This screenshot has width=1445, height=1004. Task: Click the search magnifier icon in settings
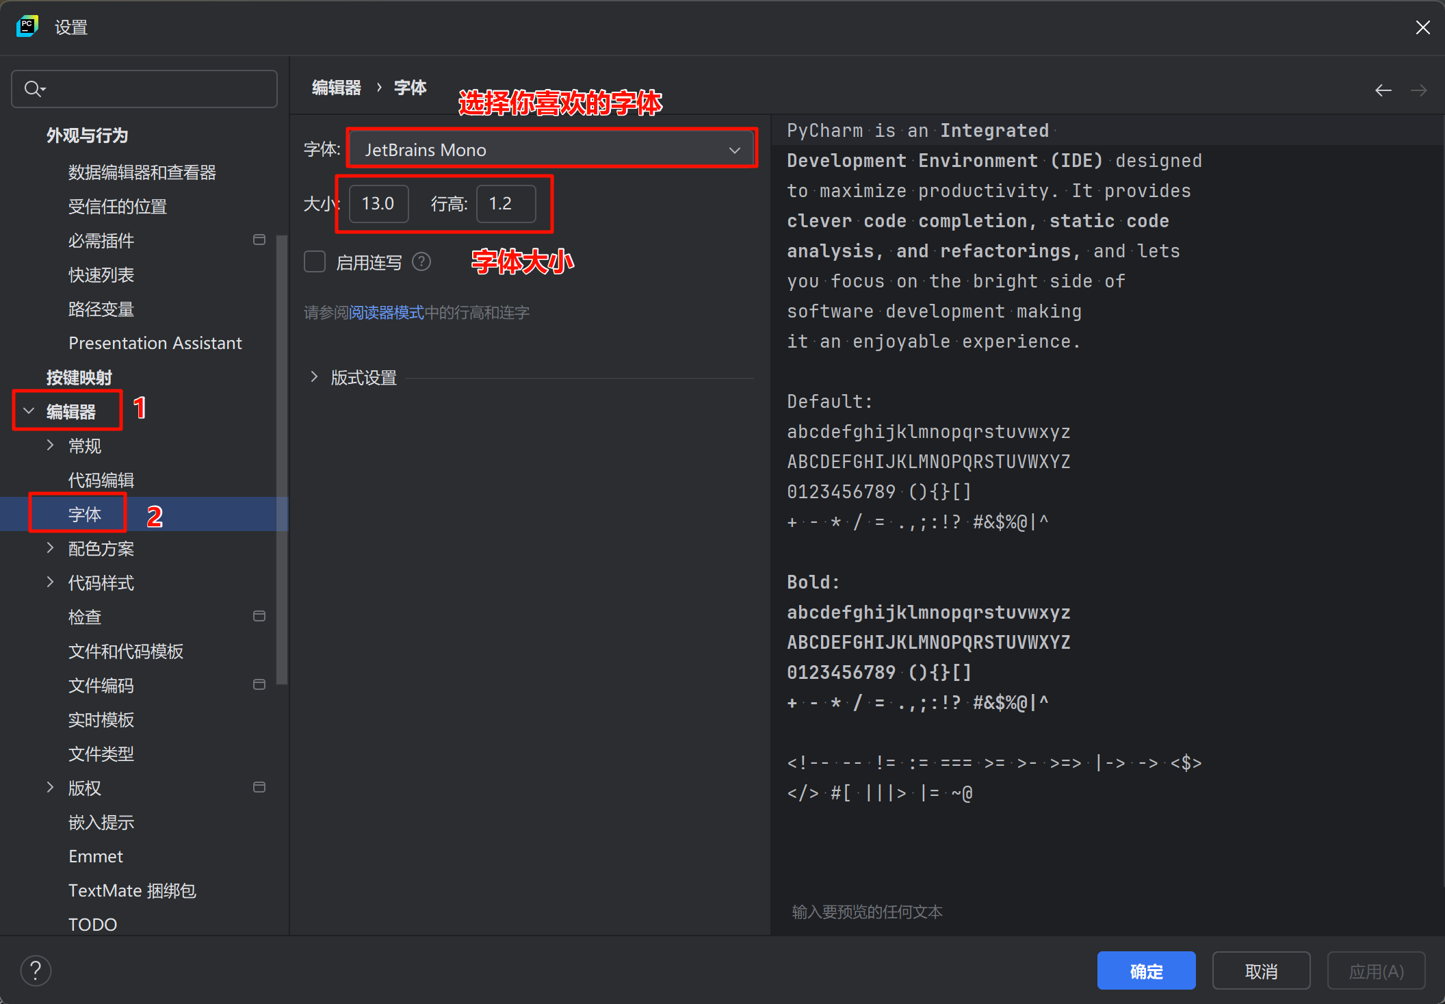click(34, 89)
